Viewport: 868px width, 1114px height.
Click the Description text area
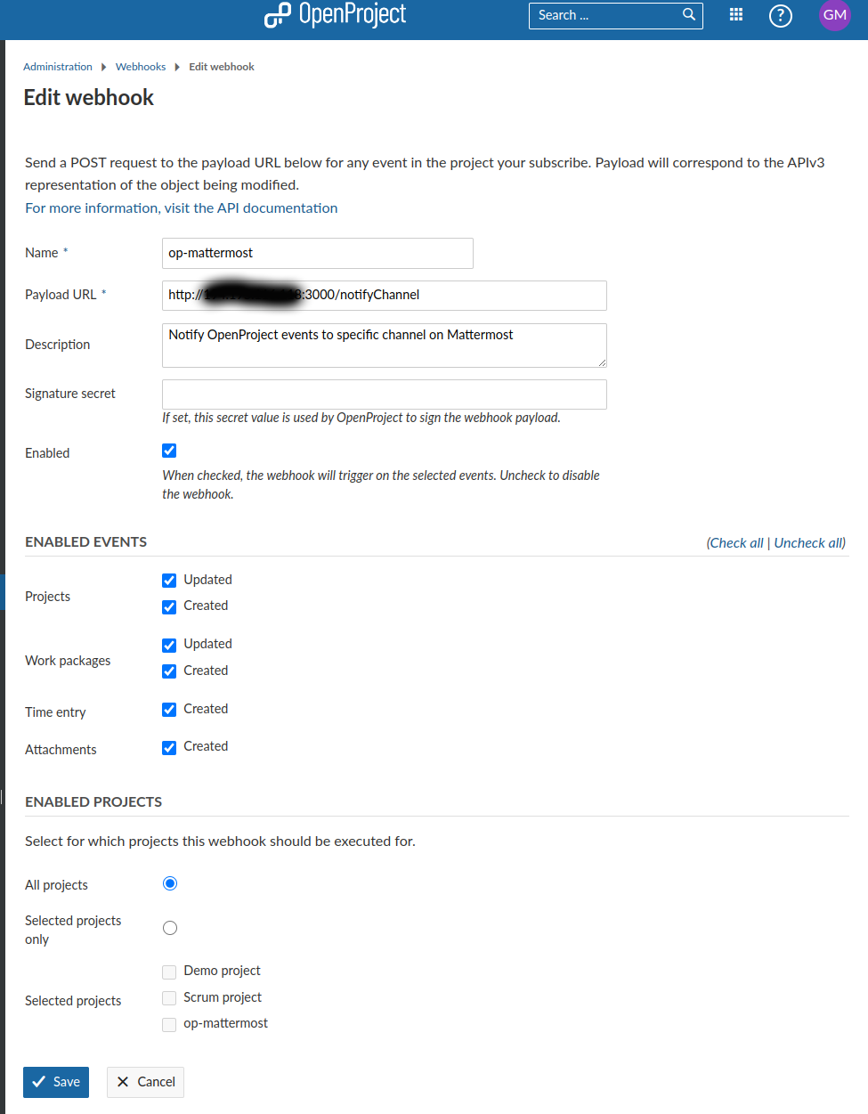coord(385,346)
